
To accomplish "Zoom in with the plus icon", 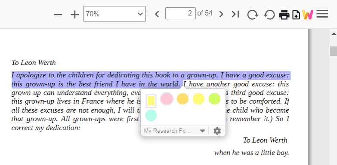I will tap(75, 15).
